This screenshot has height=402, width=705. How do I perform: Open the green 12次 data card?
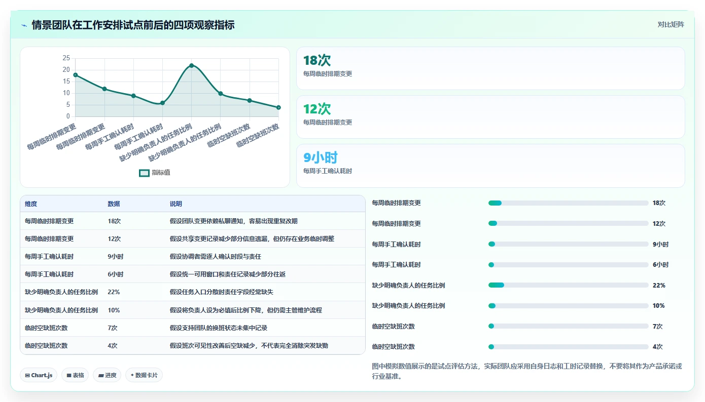pos(490,117)
